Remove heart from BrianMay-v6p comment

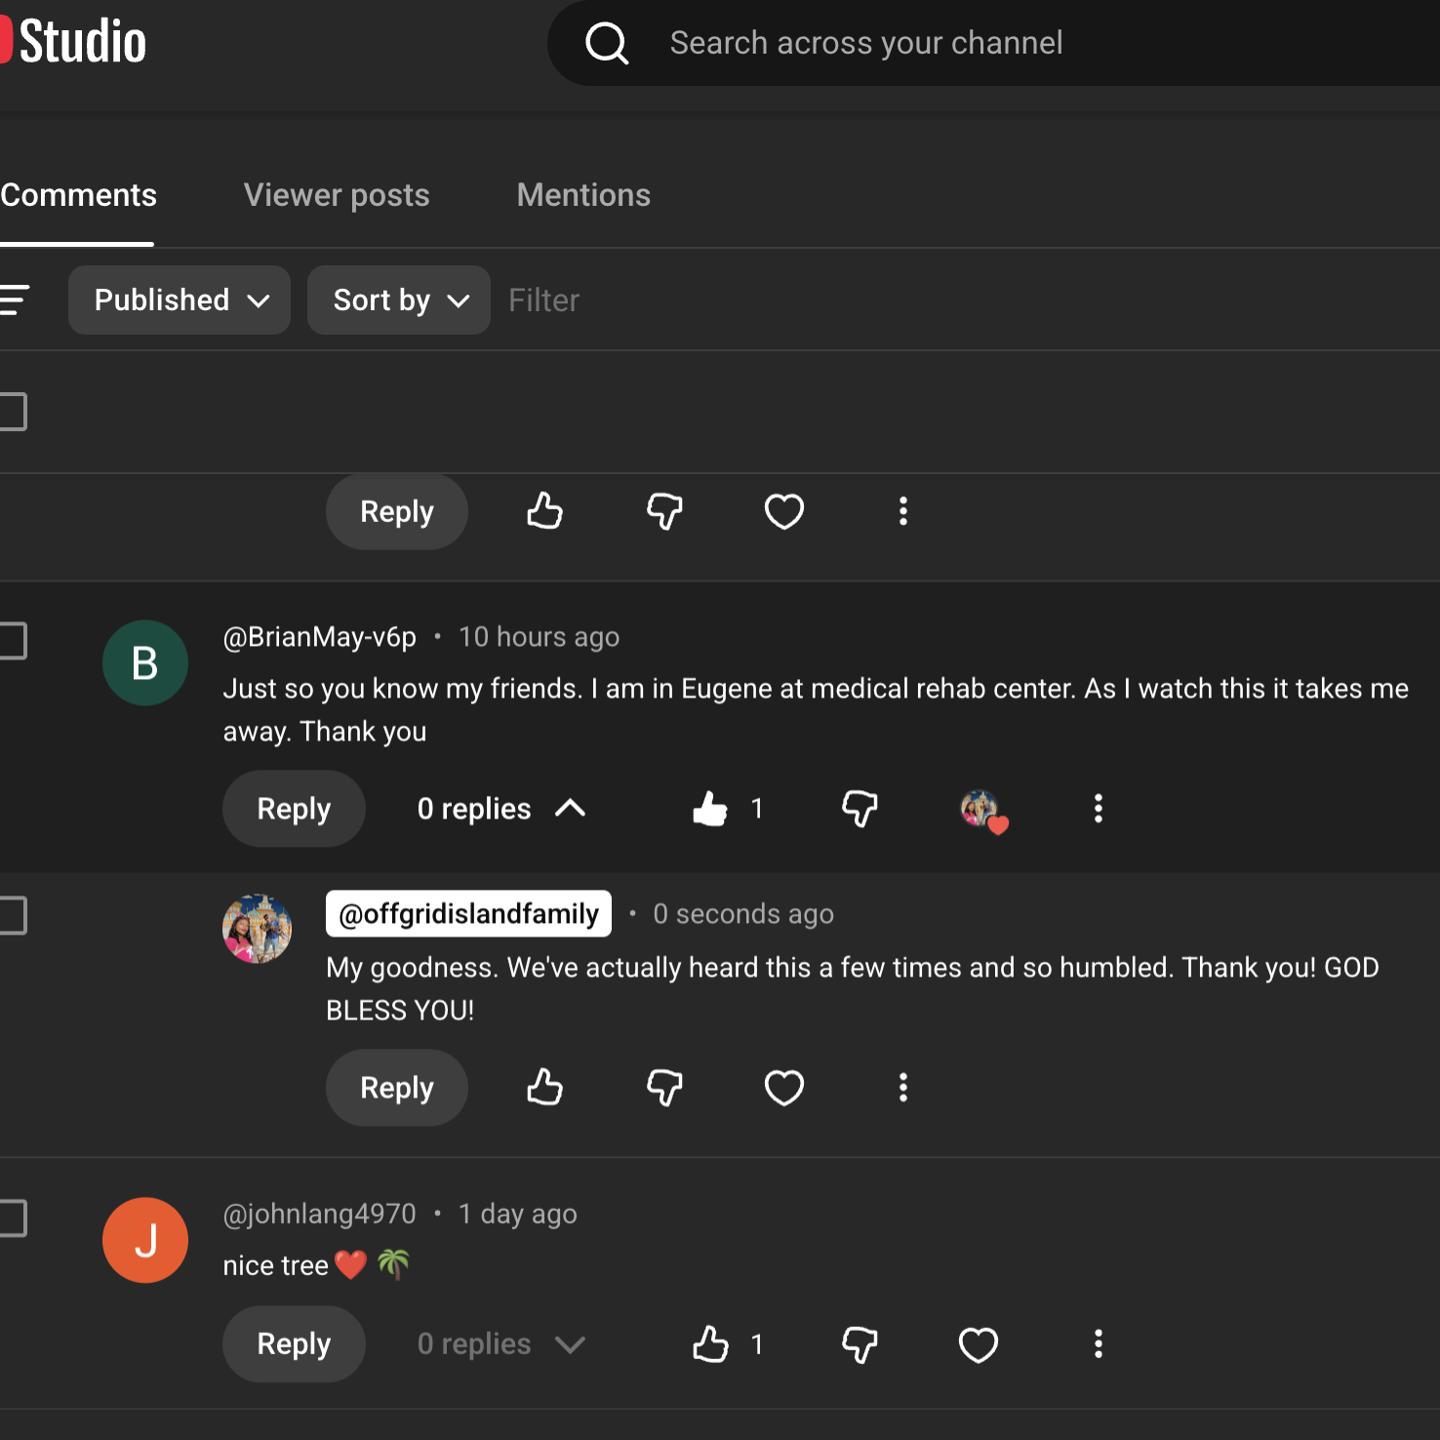point(983,811)
